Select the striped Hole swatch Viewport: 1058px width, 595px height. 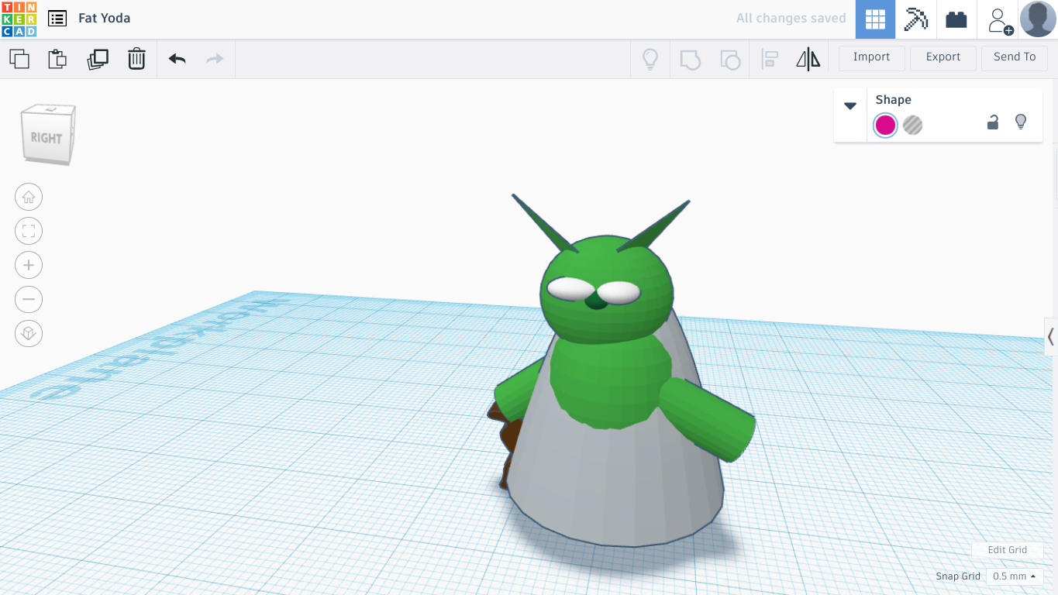[913, 125]
